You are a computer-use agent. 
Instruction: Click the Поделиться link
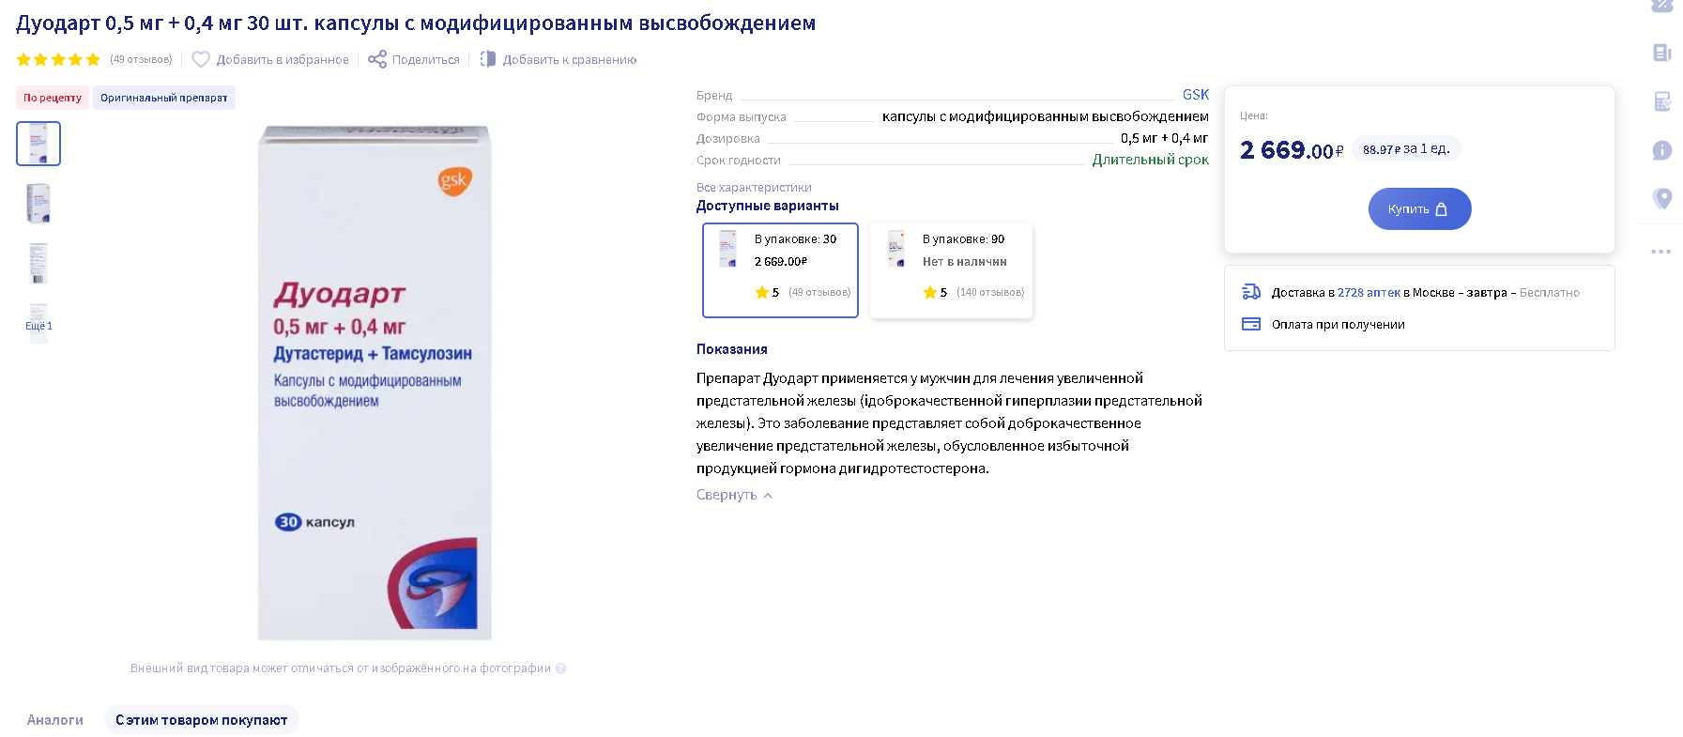coord(426,59)
